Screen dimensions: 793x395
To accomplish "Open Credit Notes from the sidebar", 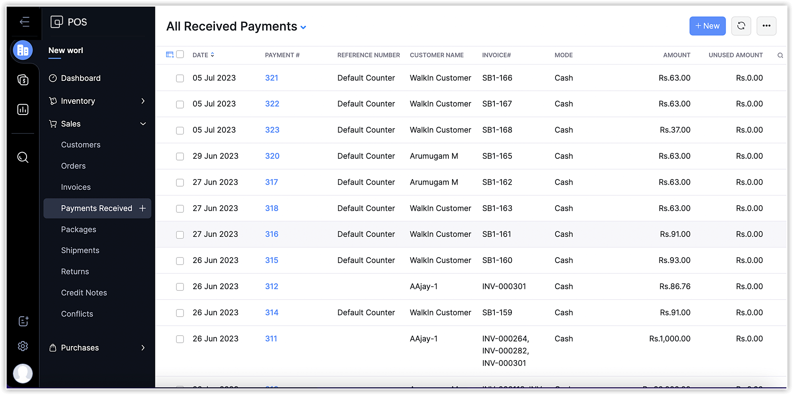I will point(84,293).
